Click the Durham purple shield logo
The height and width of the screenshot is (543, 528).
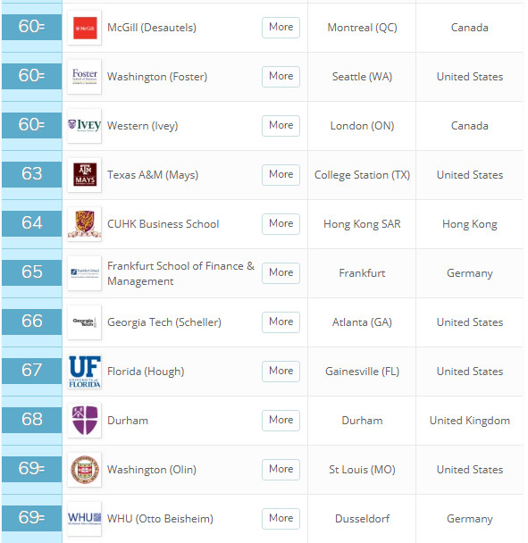pos(85,421)
